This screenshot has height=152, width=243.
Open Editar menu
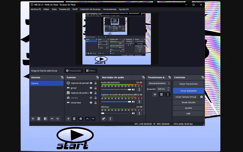[46, 9]
